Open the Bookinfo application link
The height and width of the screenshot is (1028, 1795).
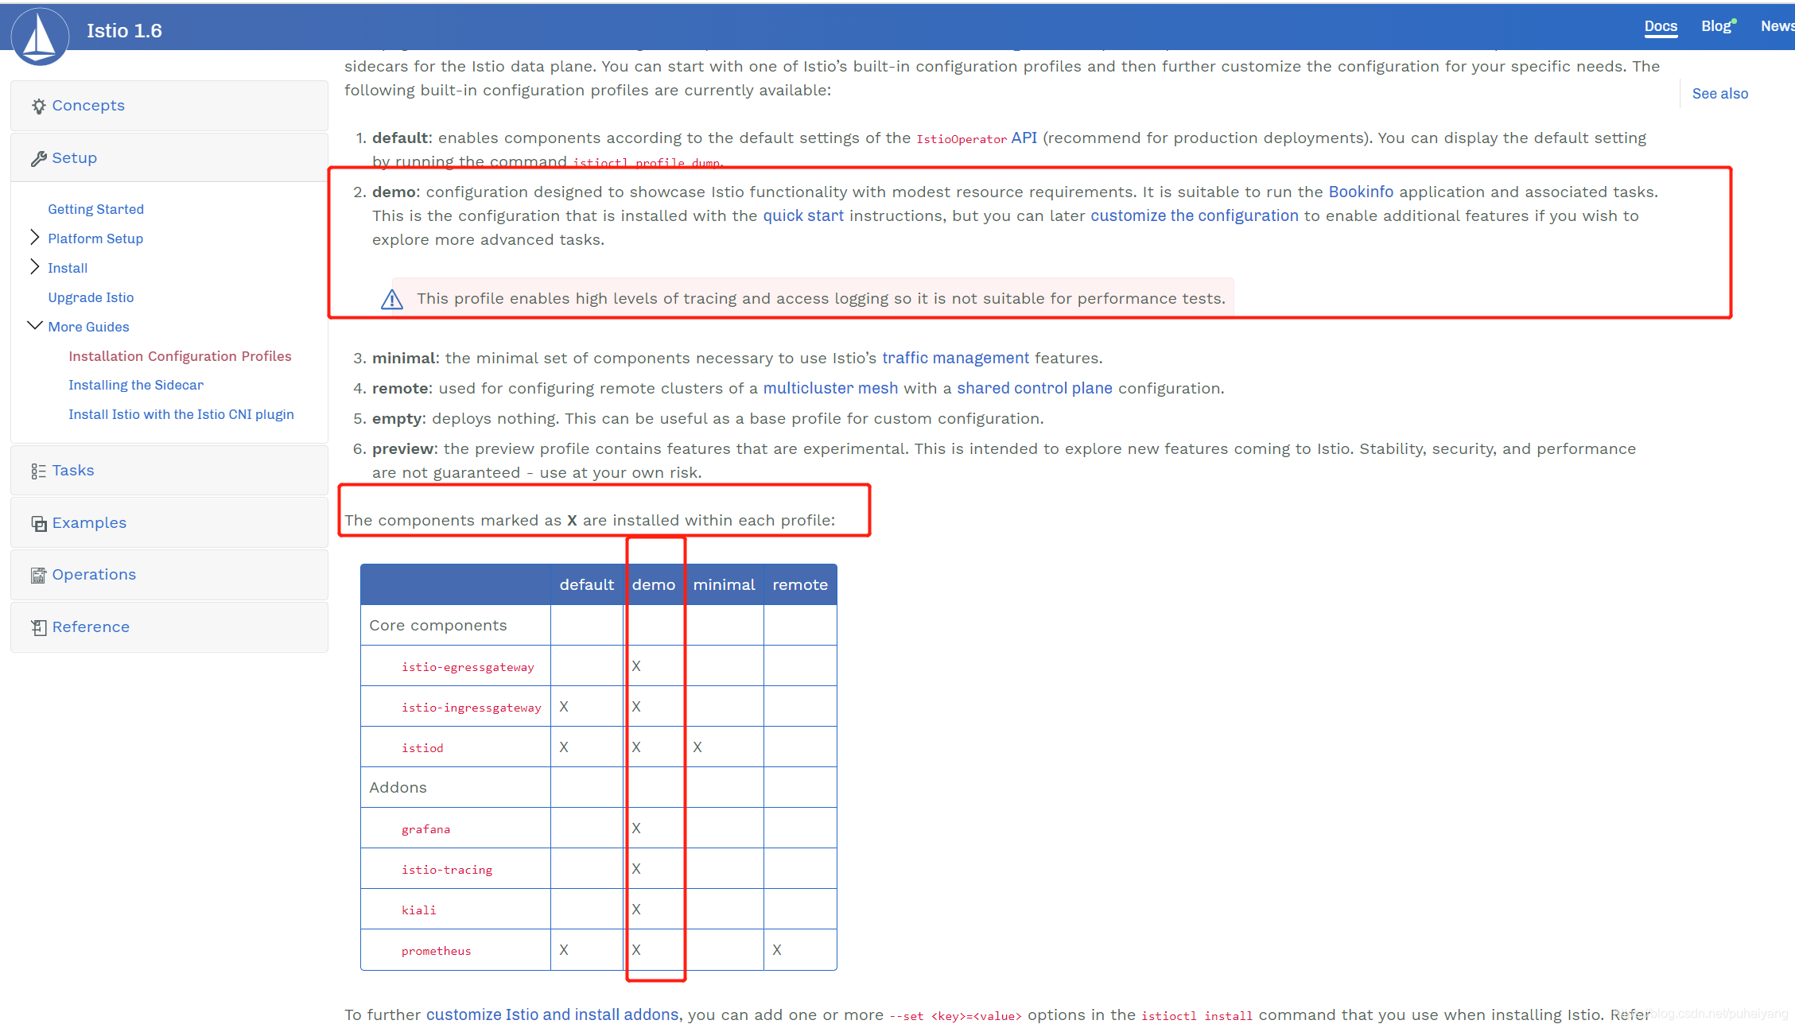(x=1361, y=192)
